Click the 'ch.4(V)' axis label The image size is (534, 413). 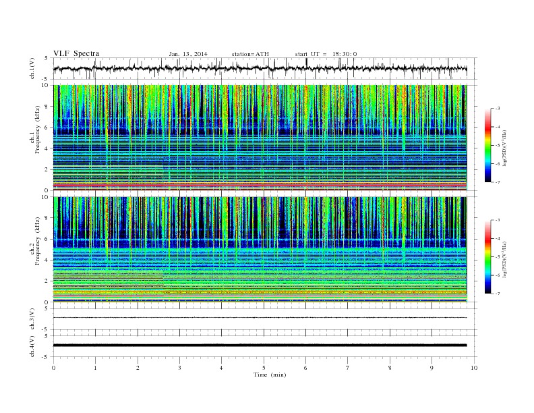point(32,346)
